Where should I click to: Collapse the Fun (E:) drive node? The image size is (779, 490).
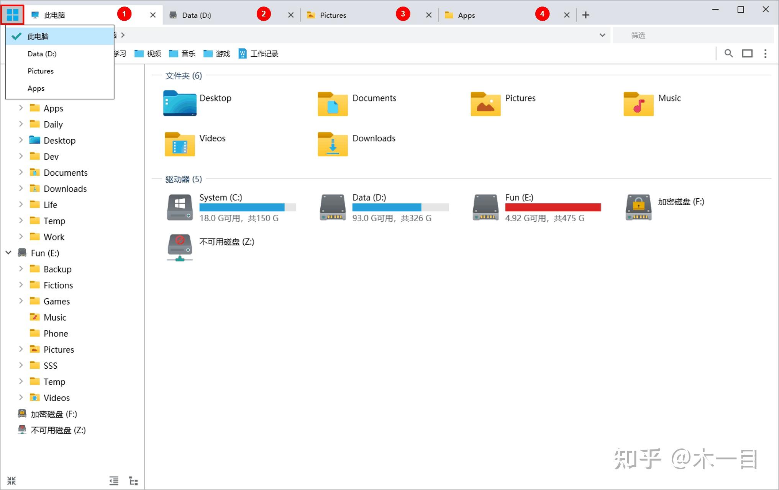tap(8, 253)
